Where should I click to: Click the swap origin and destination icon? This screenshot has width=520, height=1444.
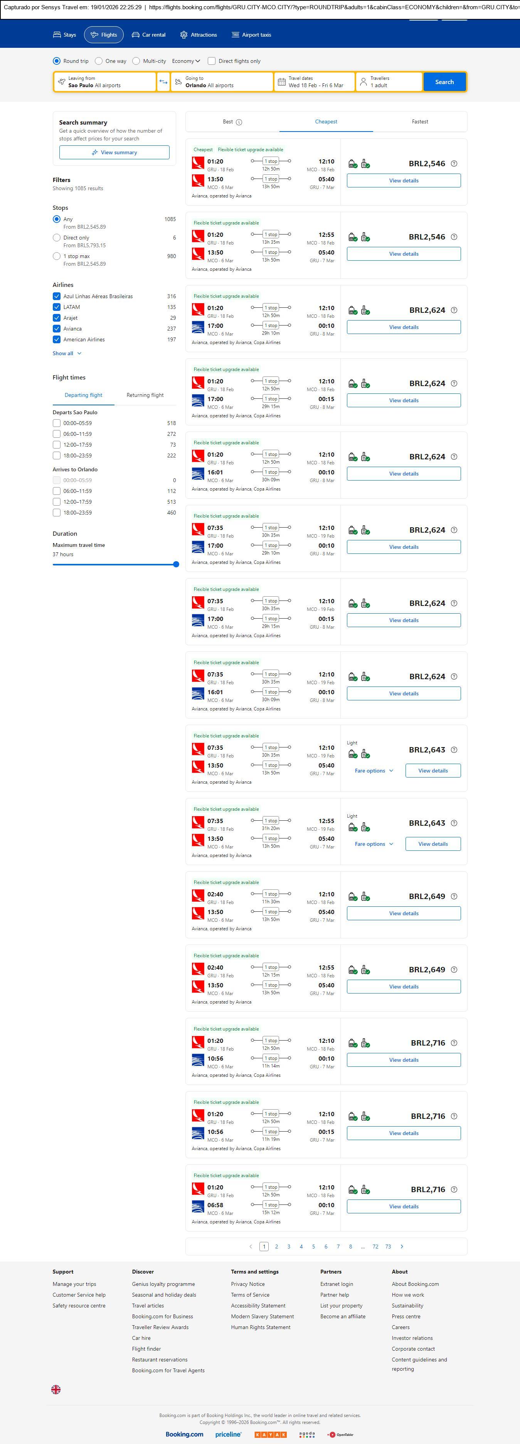[x=163, y=82]
